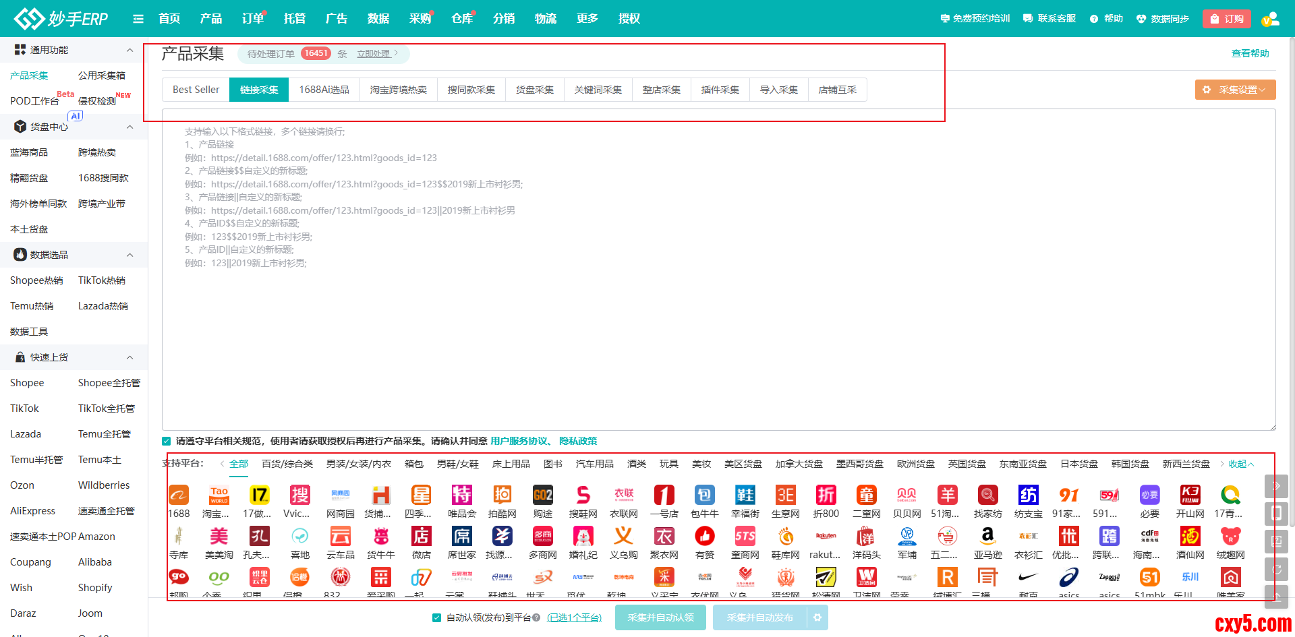Click the 淘宝 Tao World platform icon

tap(219, 495)
